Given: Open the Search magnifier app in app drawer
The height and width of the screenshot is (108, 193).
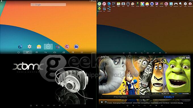Looking at the screenshot, I should click(x=181, y=4).
